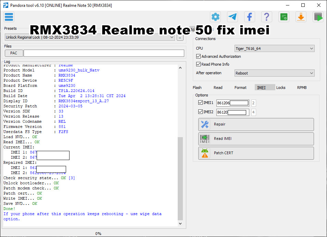327x237 pixels.
Task: Click the Patch CERT button
Action: pos(256,153)
